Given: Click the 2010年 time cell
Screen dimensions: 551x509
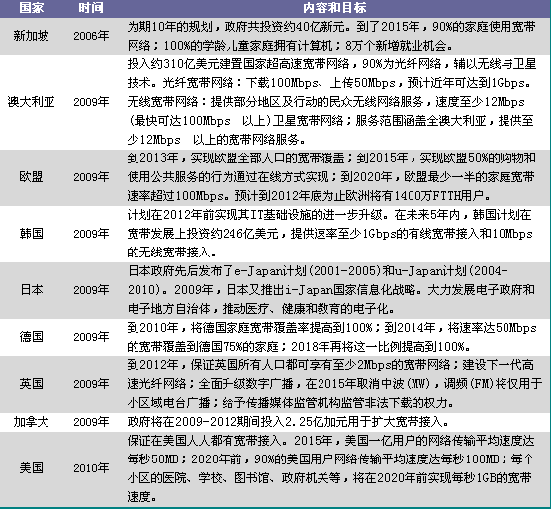Looking at the screenshot, I should [x=91, y=468].
